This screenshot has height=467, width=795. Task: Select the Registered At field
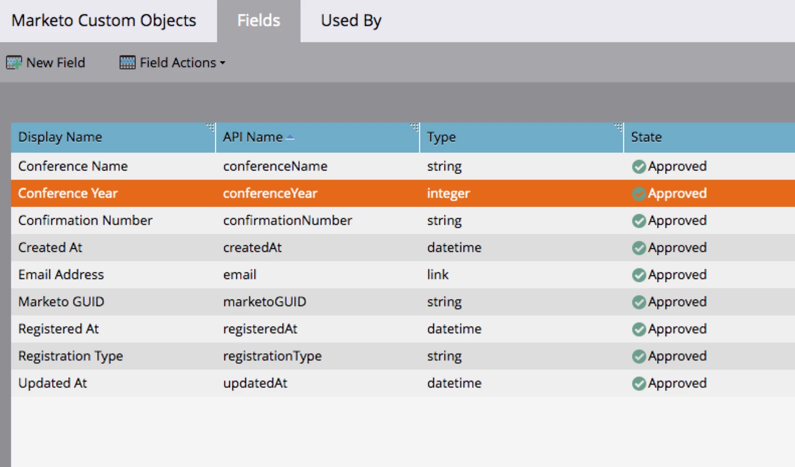tap(59, 329)
